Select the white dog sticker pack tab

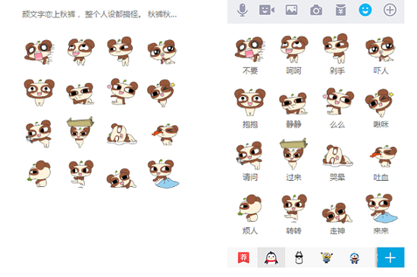click(299, 257)
